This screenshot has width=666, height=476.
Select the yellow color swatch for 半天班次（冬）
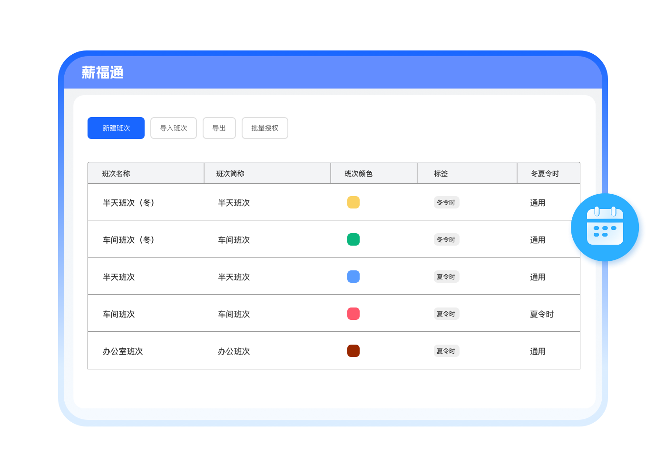point(353,202)
